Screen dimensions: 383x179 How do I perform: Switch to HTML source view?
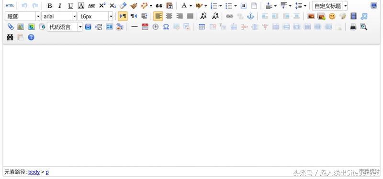(10, 6)
